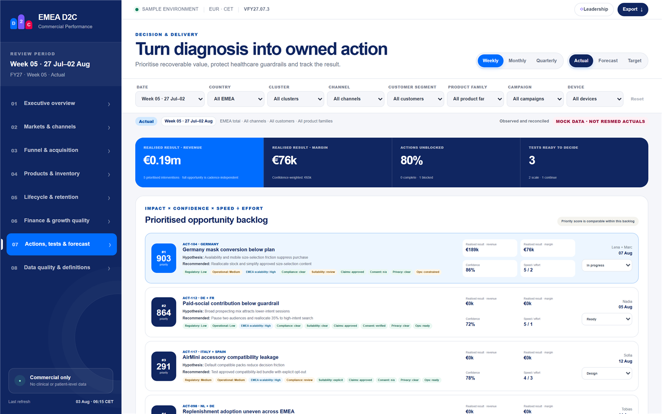This screenshot has height=414, width=662.
Task: Open the Customer segment dropdown
Action: [x=416, y=99]
